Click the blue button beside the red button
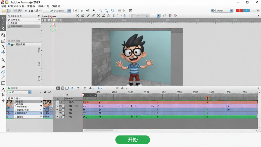Viewport: 261px width, 147px height. point(246,10)
